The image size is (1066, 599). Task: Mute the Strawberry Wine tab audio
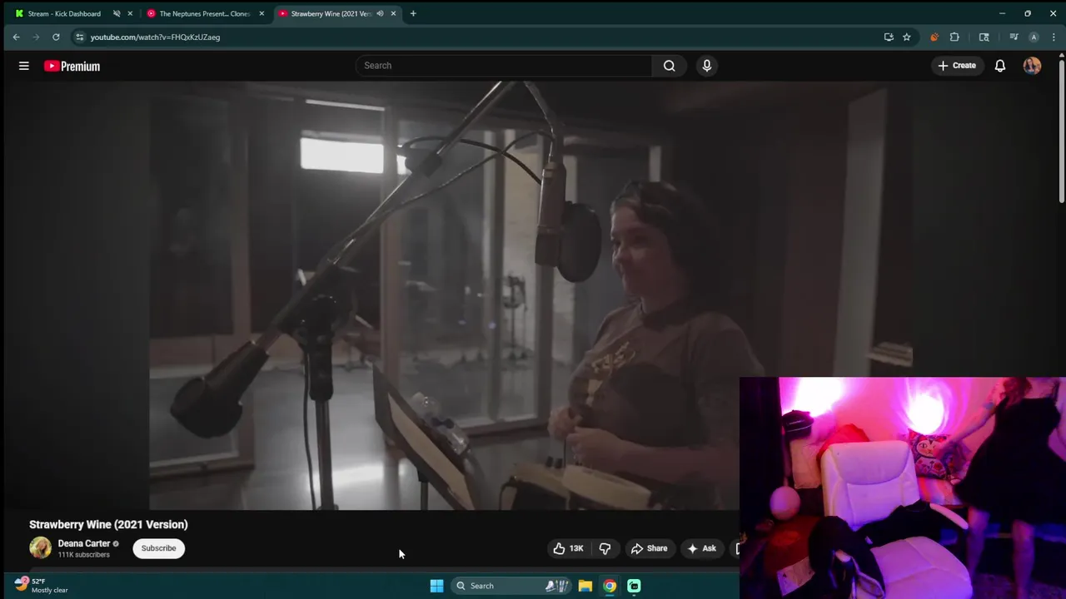click(x=380, y=13)
